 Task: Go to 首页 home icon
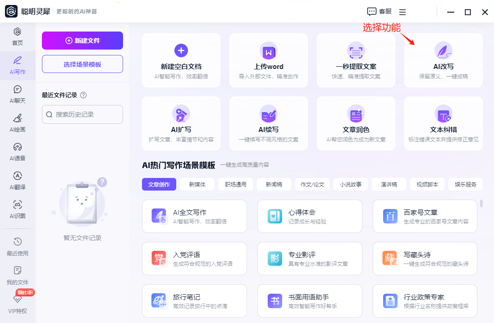(x=18, y=36)
